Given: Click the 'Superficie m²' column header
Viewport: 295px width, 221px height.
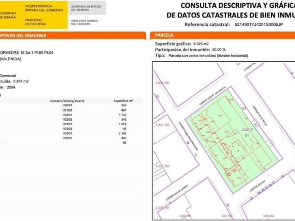Looking at the screenshot, I should [124, 101].
